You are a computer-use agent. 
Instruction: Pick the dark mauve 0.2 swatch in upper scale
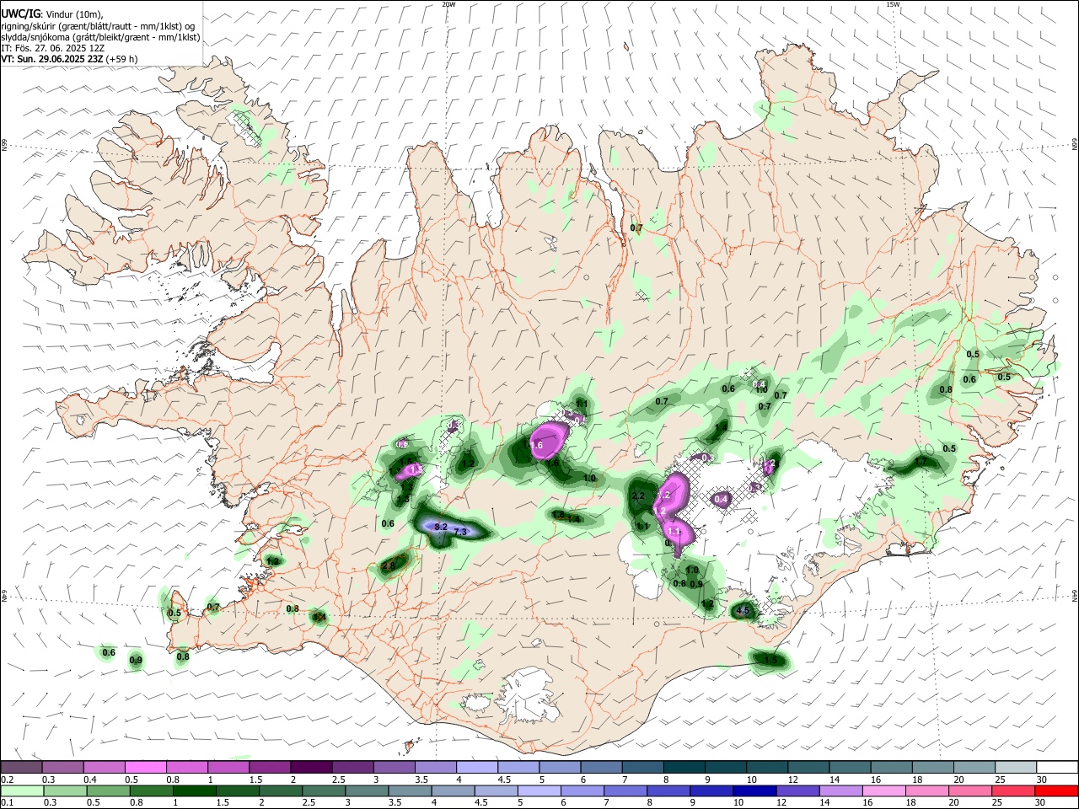click(21, 768)
